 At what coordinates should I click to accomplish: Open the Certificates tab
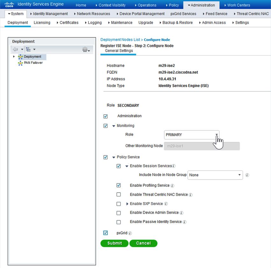[67, 22]
